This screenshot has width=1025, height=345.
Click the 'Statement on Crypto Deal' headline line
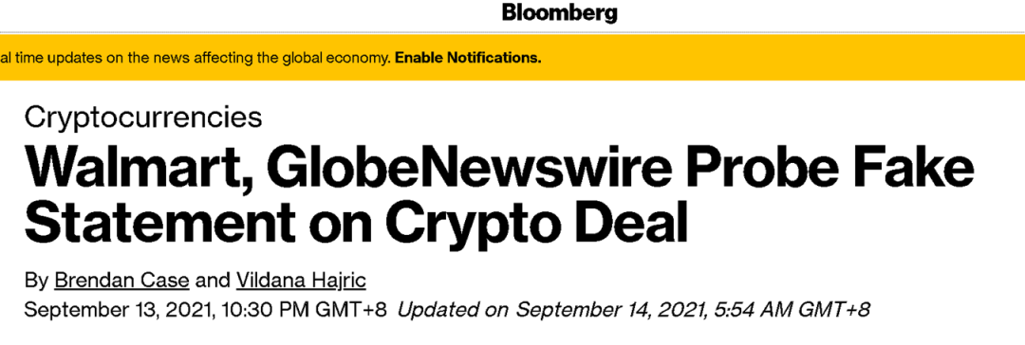(x=356, y=223)
